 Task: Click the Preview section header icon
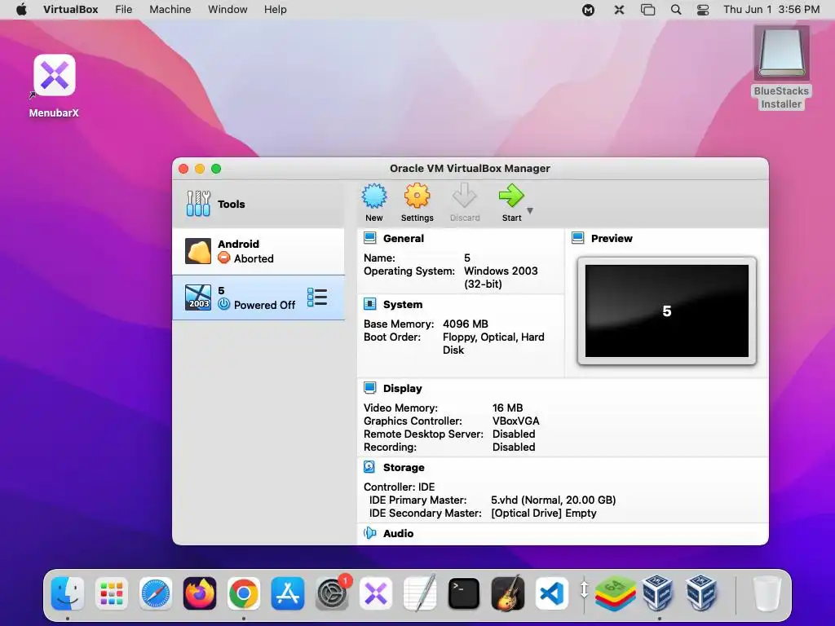(578, 238)
